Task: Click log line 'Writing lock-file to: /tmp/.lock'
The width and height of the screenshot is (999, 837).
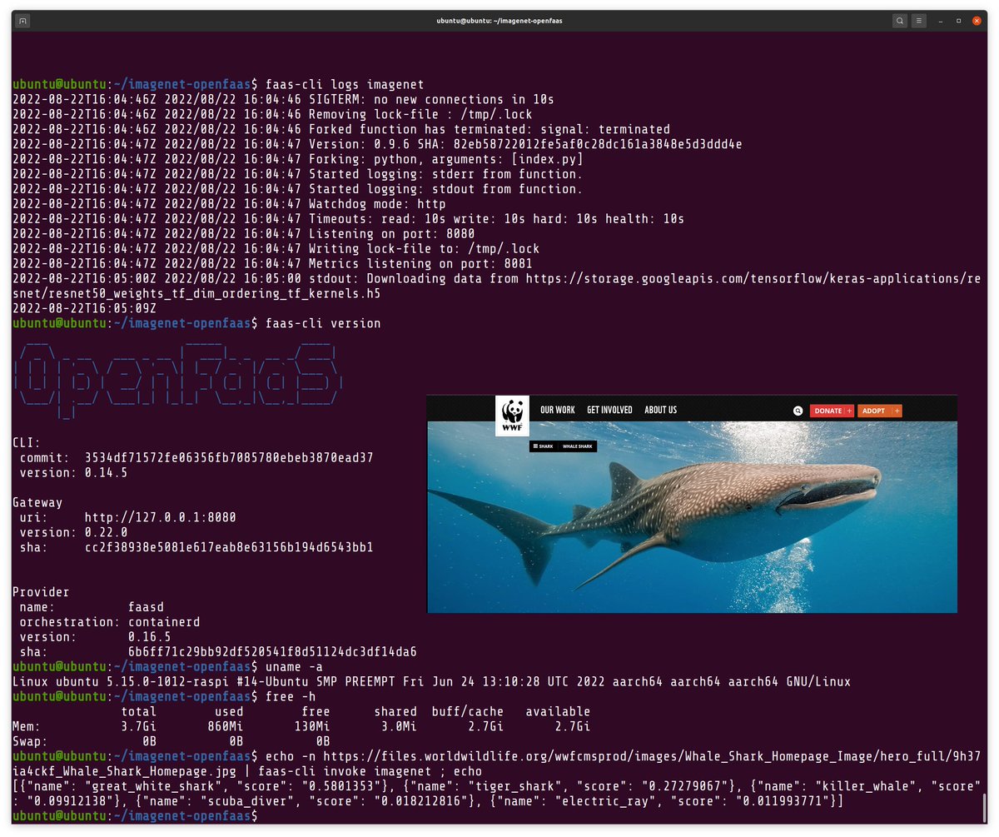Action: point(424,249)
